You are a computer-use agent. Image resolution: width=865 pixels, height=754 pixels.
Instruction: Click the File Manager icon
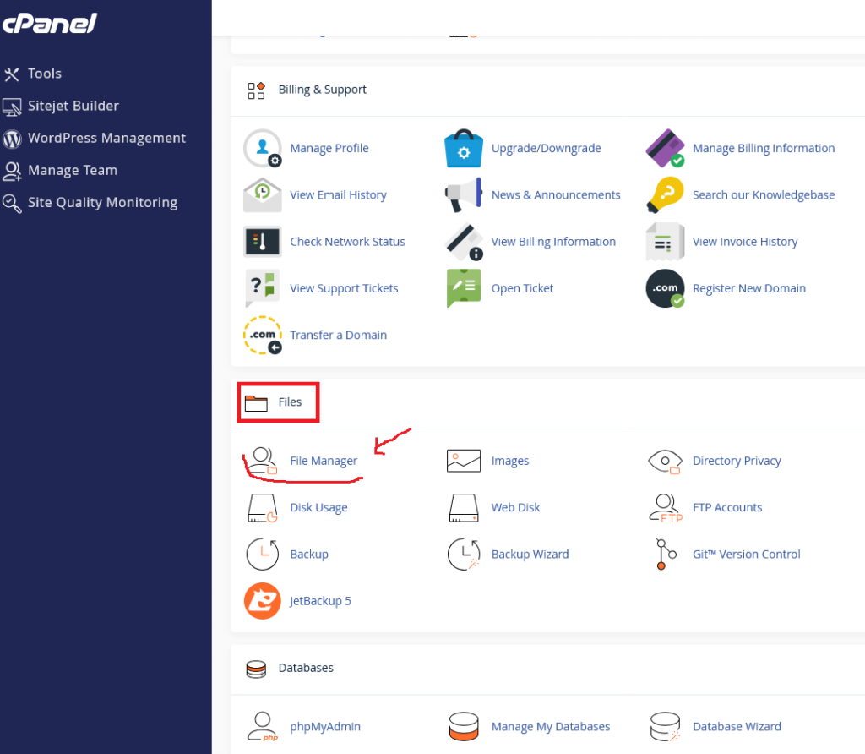click(262, 461)
